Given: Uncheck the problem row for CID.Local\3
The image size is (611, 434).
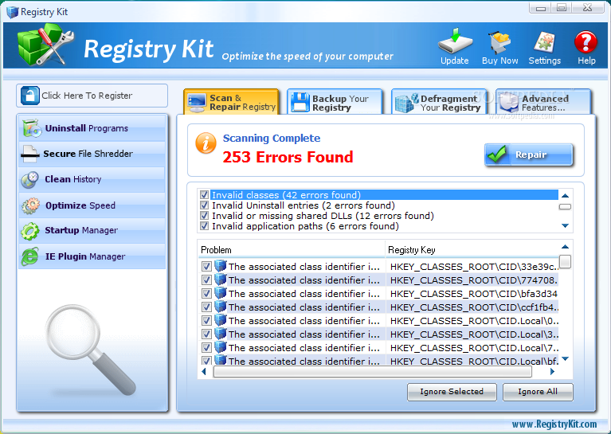Looking at the screenshot, I should (x=206, y=334).
